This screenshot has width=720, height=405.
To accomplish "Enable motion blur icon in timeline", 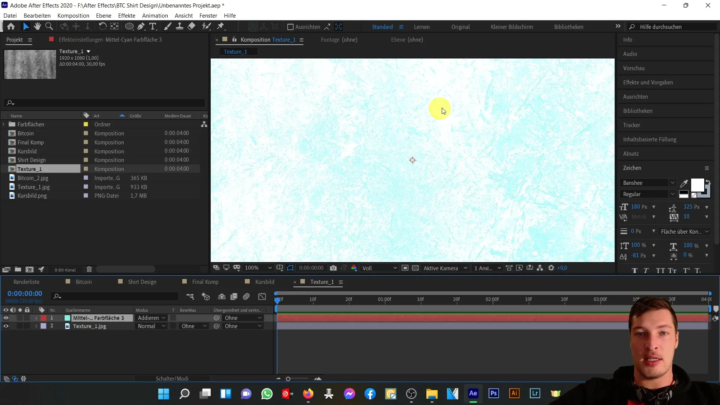I will (x=246, y=297).
